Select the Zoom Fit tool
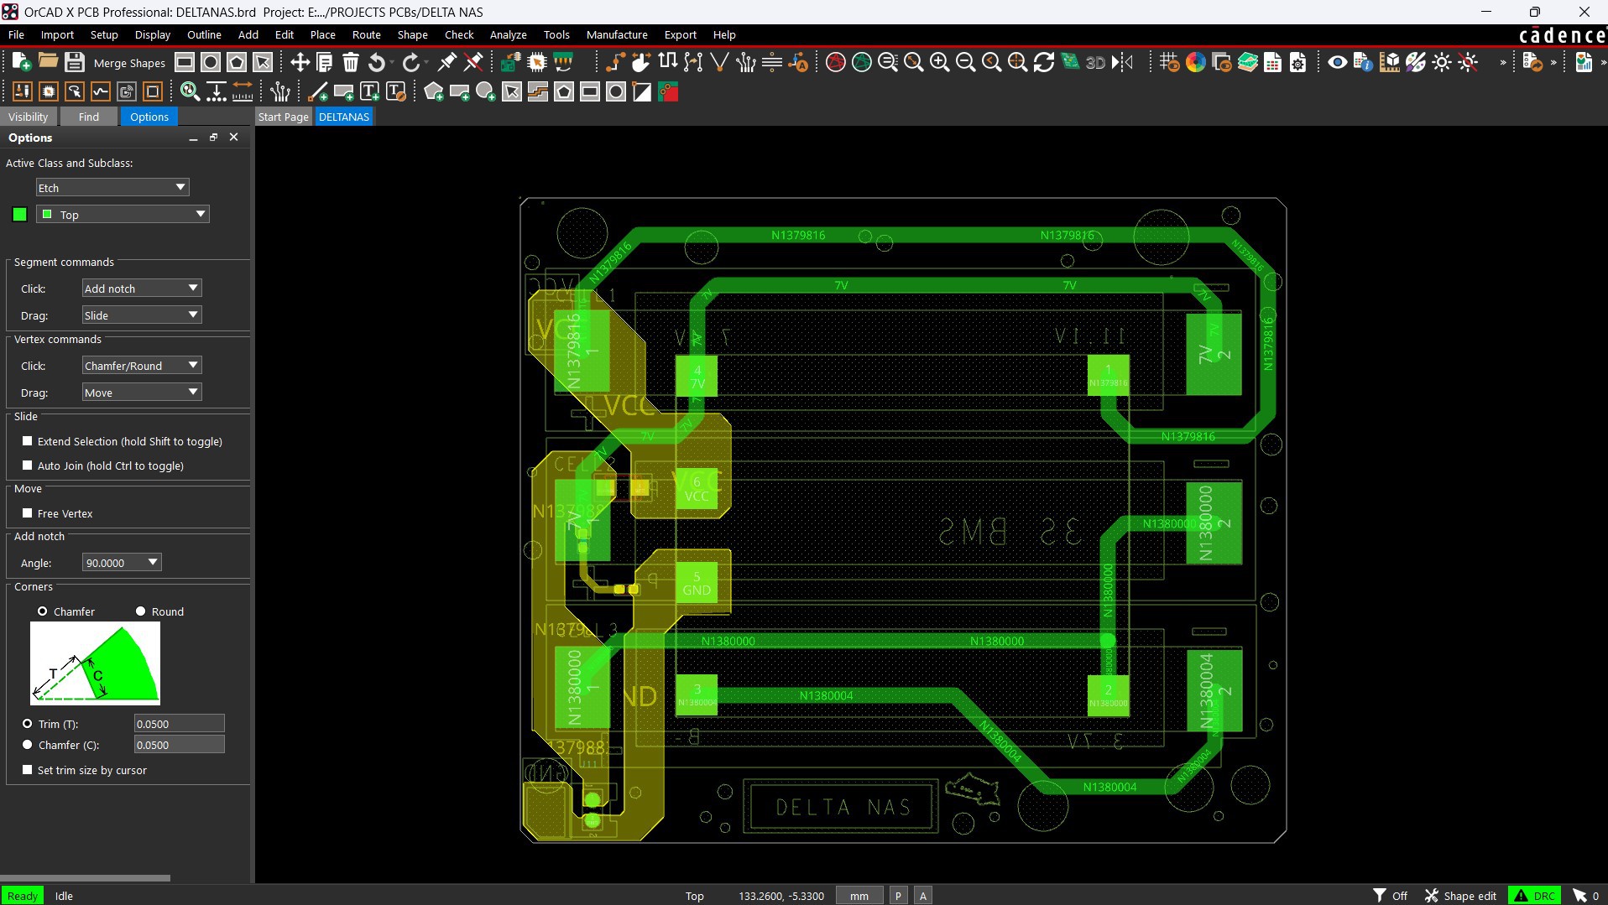 coord(888,62)
